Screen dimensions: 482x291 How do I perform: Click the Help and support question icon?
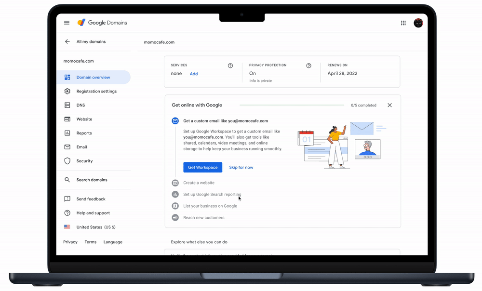point(67,213)
